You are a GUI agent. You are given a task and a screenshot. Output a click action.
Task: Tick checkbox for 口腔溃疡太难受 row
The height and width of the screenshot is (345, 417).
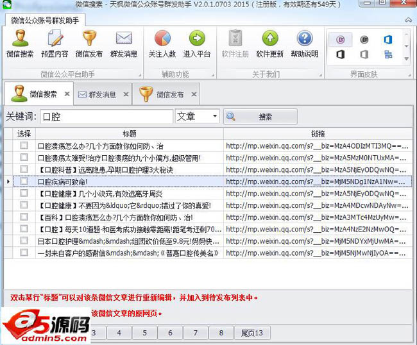pyautogui.click(x=24, y=157)
